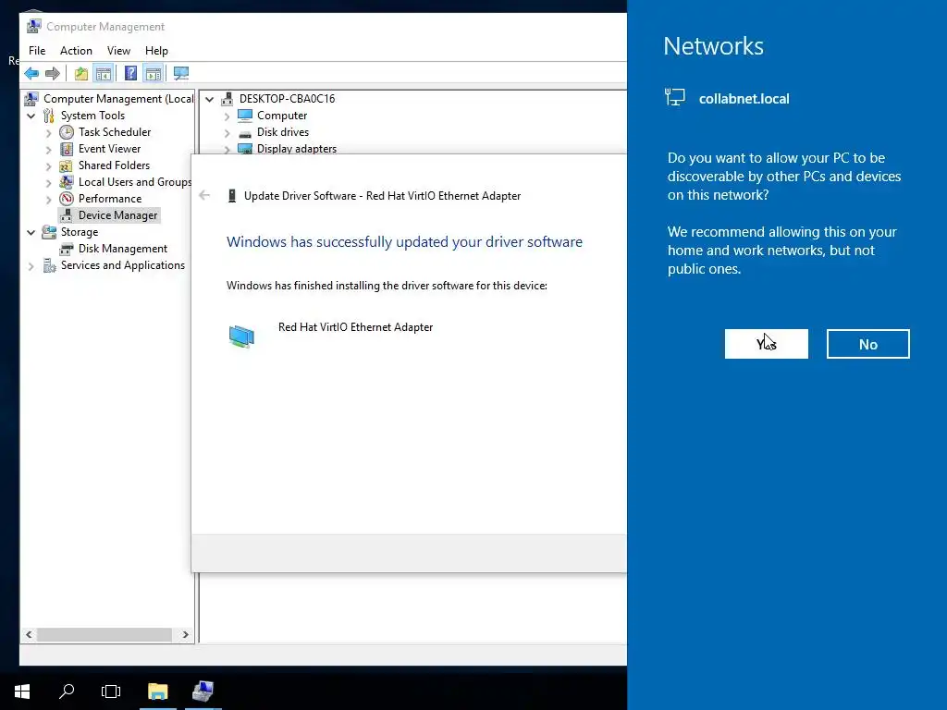Expand the Shared Folders node
This screenshot has height=710, width=947.
49,165
